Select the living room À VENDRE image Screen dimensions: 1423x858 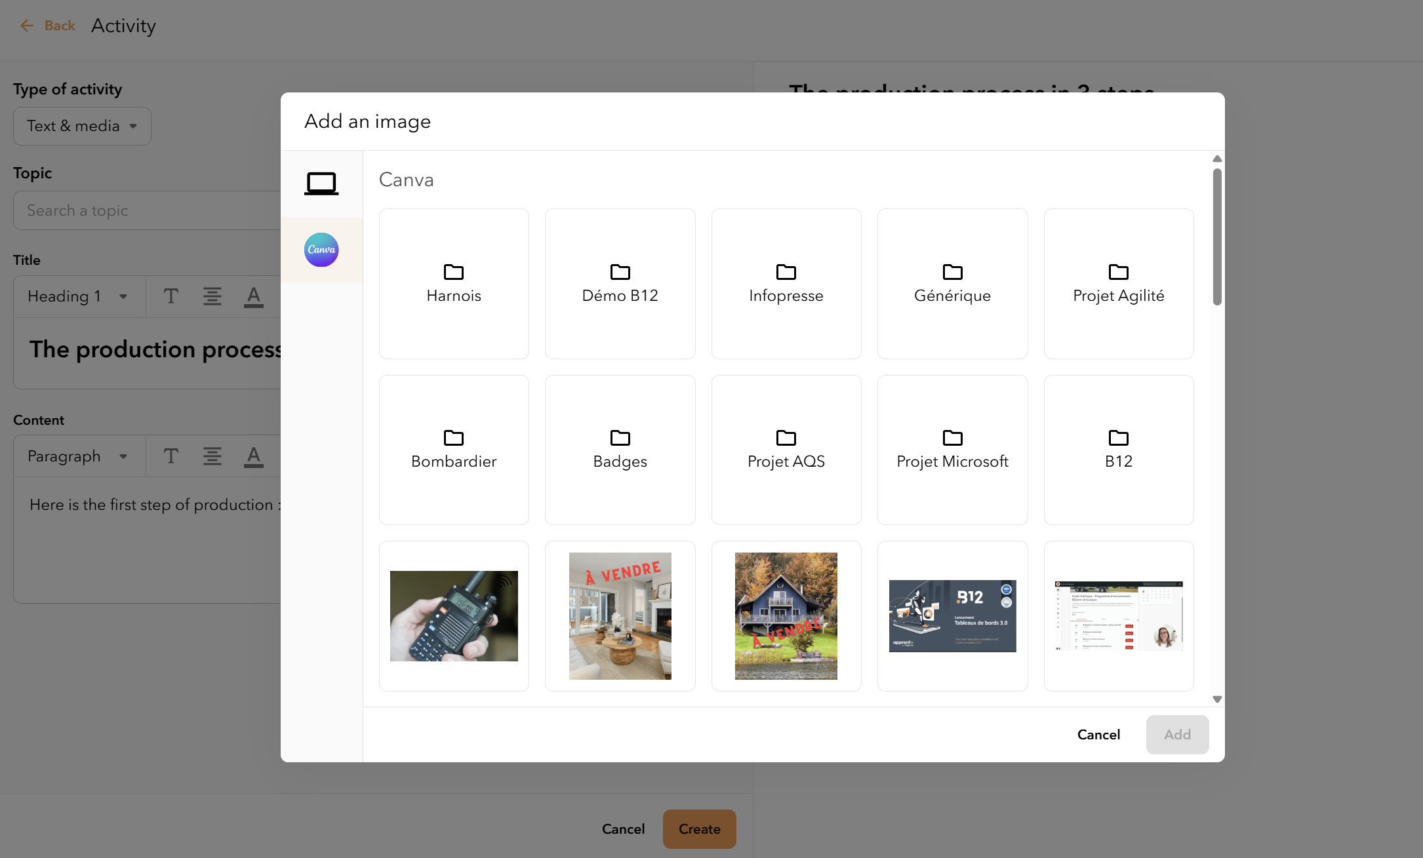click(x=620, y=616)
